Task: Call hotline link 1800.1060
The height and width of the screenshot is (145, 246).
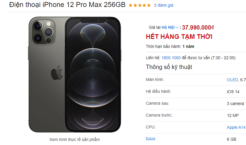Action: 171,58
